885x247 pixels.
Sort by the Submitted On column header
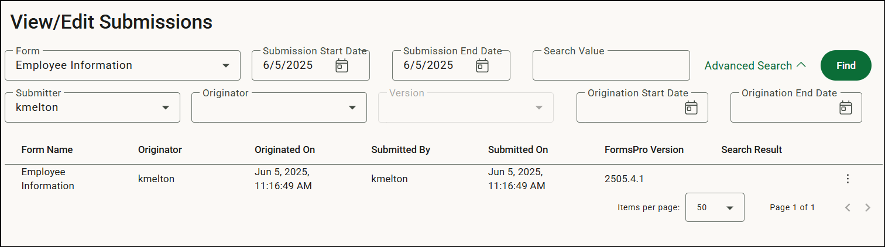point(518,149)
